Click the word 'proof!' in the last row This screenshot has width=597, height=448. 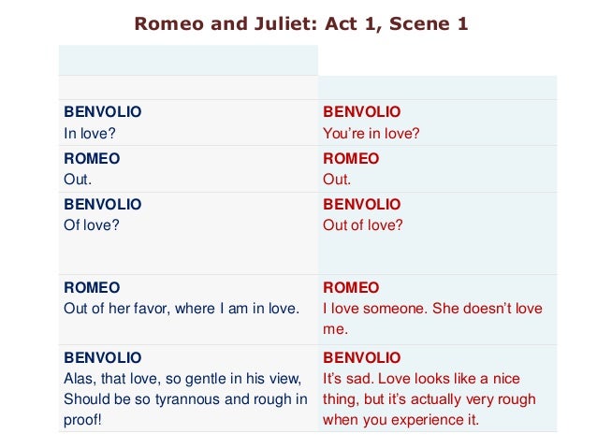pos(83,420)
